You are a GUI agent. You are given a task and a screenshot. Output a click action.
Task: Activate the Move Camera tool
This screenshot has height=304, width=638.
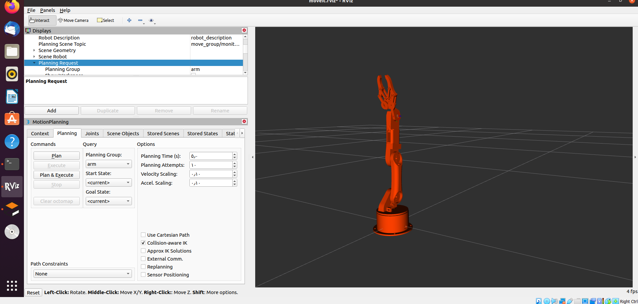click(x=73, y=20)
